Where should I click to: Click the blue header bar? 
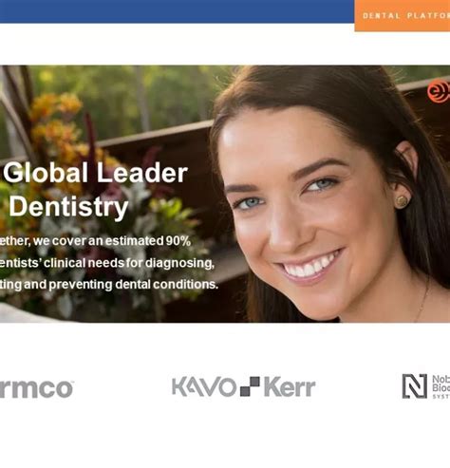(x=177, y=11)
